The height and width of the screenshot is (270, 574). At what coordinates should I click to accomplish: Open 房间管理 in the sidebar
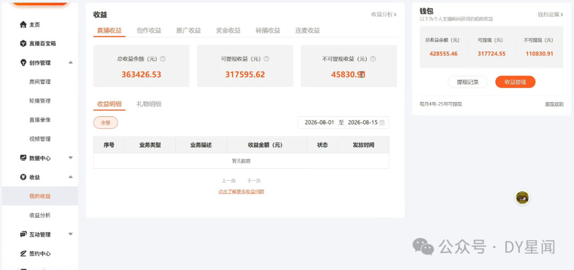[40, 82]
